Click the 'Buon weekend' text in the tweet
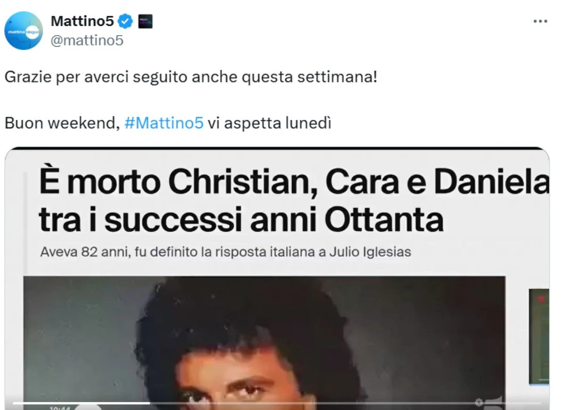The height and width of the screenshot is (410, 564). (x=62, y=123)
